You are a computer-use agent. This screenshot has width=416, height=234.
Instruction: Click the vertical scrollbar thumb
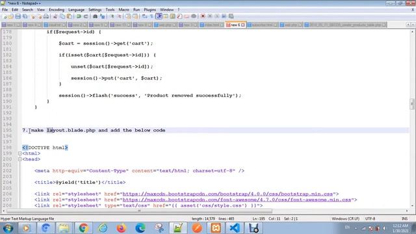pos(412,104)
